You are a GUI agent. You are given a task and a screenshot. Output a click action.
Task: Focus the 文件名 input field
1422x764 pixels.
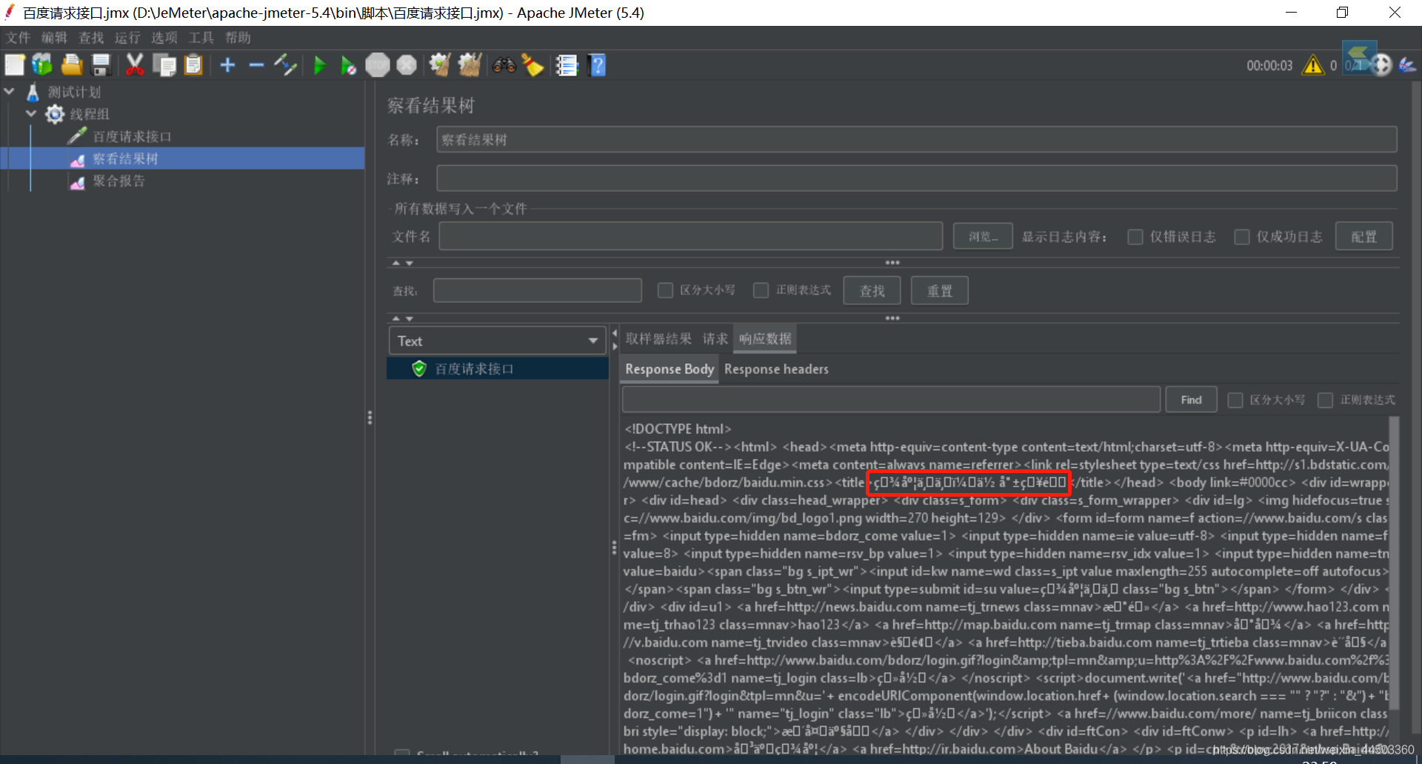[690, 237]
